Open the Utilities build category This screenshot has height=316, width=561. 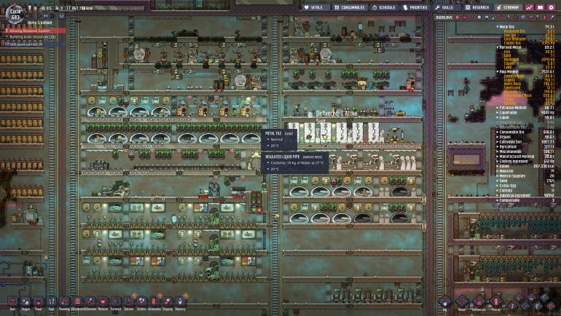[x=141, y=302]
